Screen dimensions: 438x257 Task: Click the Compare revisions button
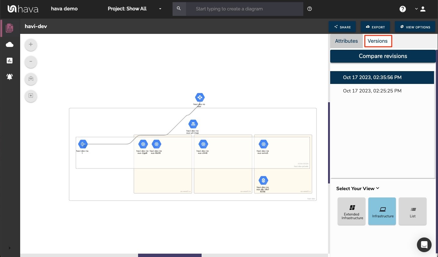(x=383, y=56)
